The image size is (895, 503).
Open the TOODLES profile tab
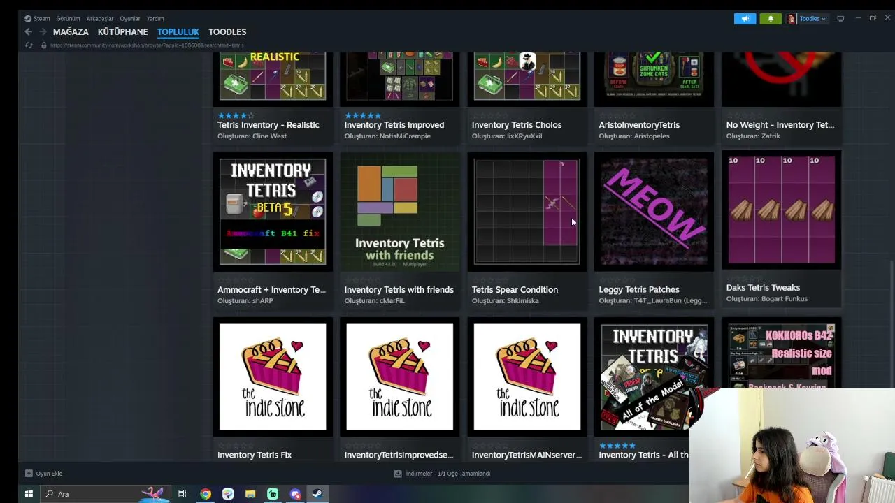(x=227, y=32)
